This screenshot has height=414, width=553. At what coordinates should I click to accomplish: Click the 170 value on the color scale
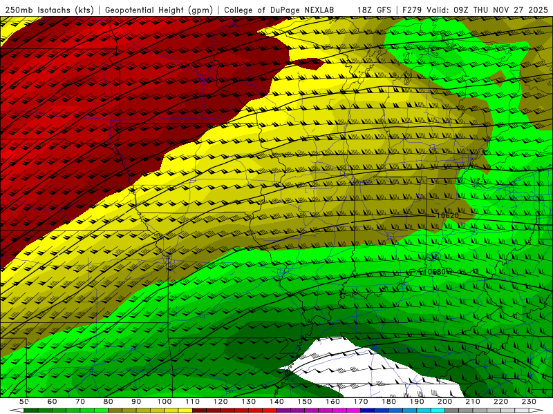point(360,402)
